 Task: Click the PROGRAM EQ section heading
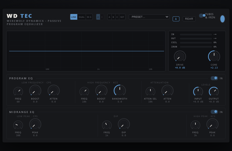coord(21,78)
